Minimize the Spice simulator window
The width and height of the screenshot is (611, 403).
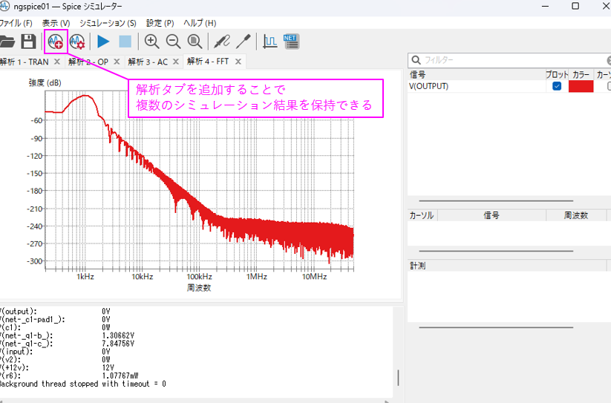(545, 6)
